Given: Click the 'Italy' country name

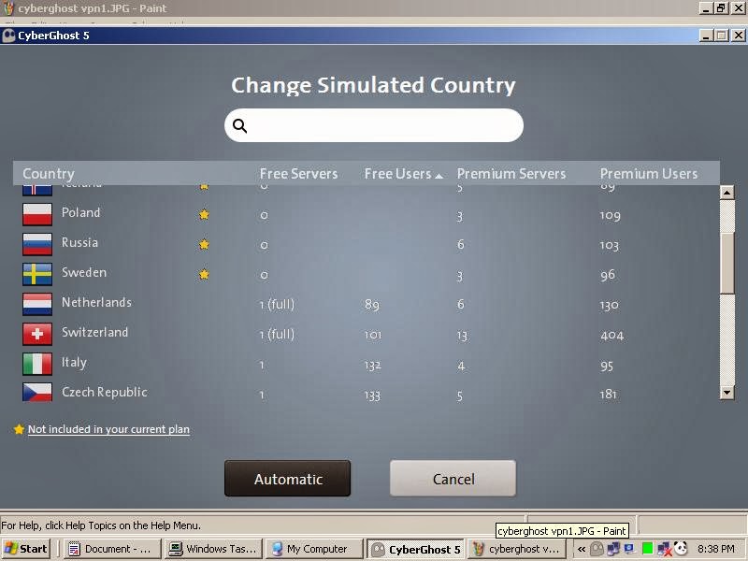Looking at the screenshot, I should pos(74,363).
